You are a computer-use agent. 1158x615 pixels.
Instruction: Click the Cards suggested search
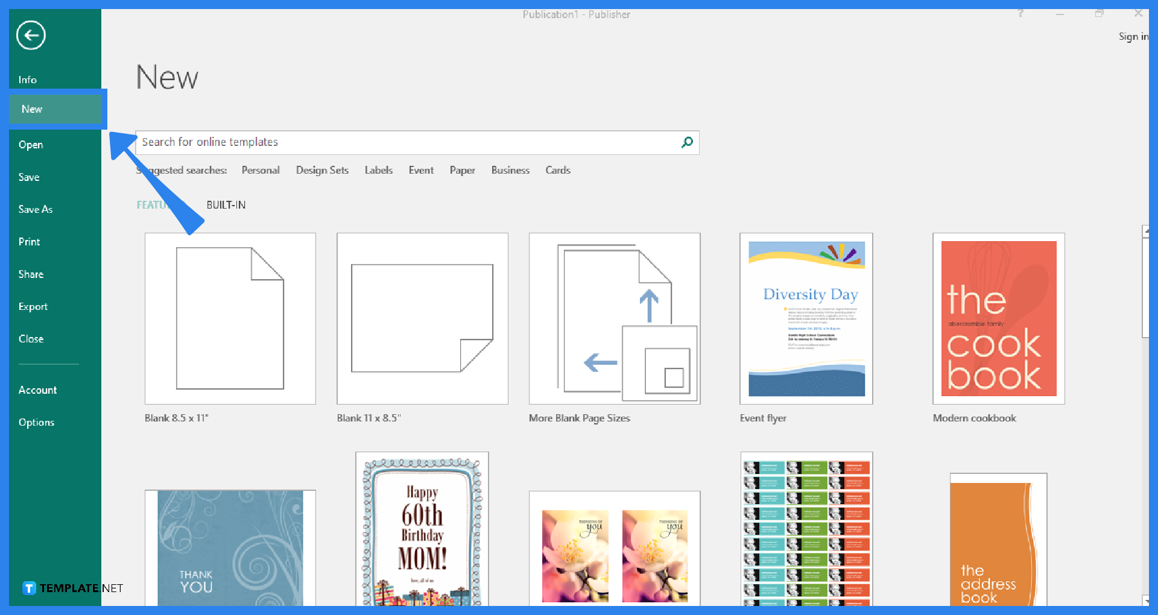tap(557, 170)
